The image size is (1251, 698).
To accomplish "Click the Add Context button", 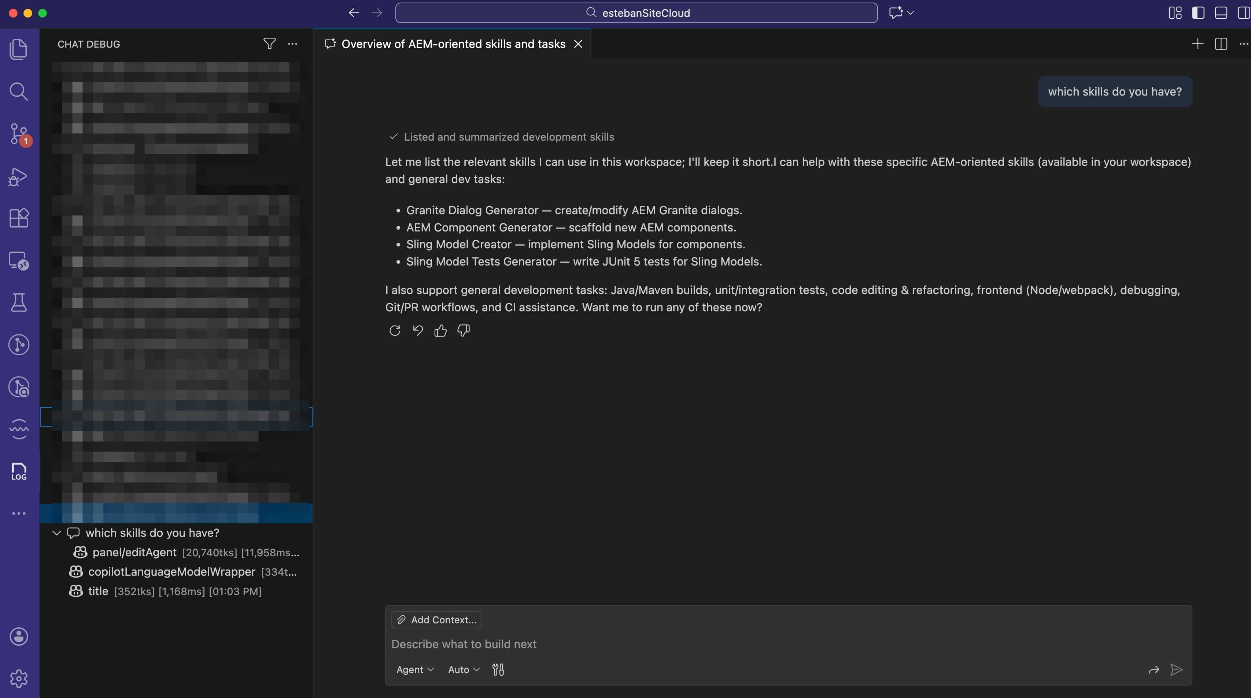I will click(436, 619).
